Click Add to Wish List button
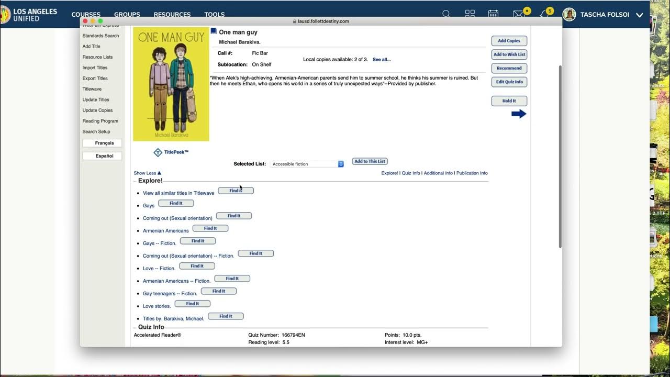Image resolution: width=670 pixels, height=377 pixels. [509, 54]
